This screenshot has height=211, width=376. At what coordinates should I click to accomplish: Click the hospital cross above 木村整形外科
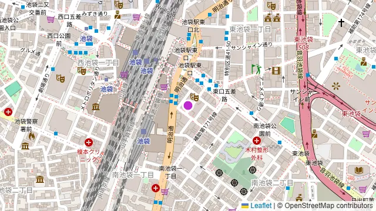tap(257, 141)
